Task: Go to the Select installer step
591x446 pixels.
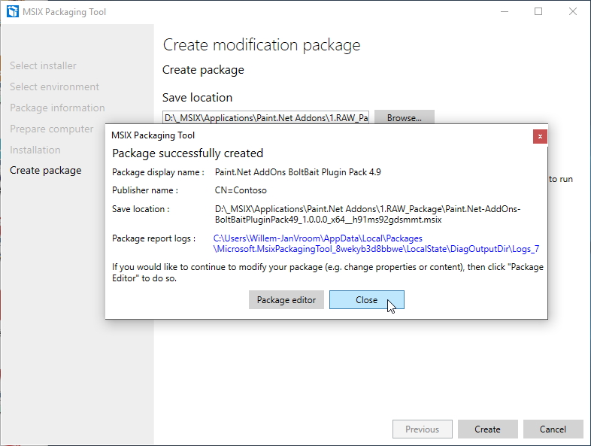Action: tap(43, 66)
